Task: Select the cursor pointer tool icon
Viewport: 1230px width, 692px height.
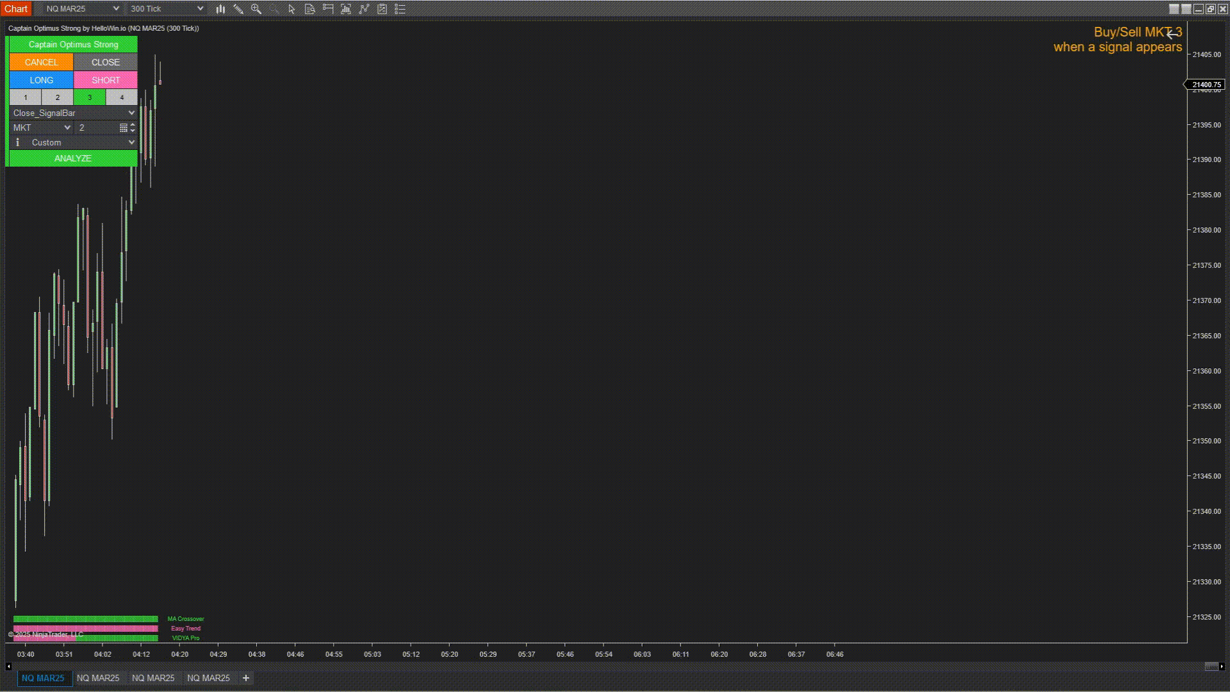Action: 291,9
